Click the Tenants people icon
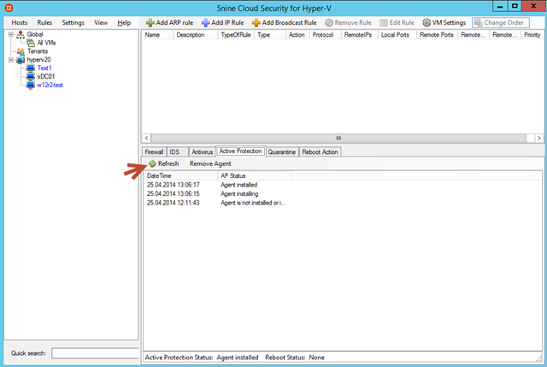 click(21, 51)
